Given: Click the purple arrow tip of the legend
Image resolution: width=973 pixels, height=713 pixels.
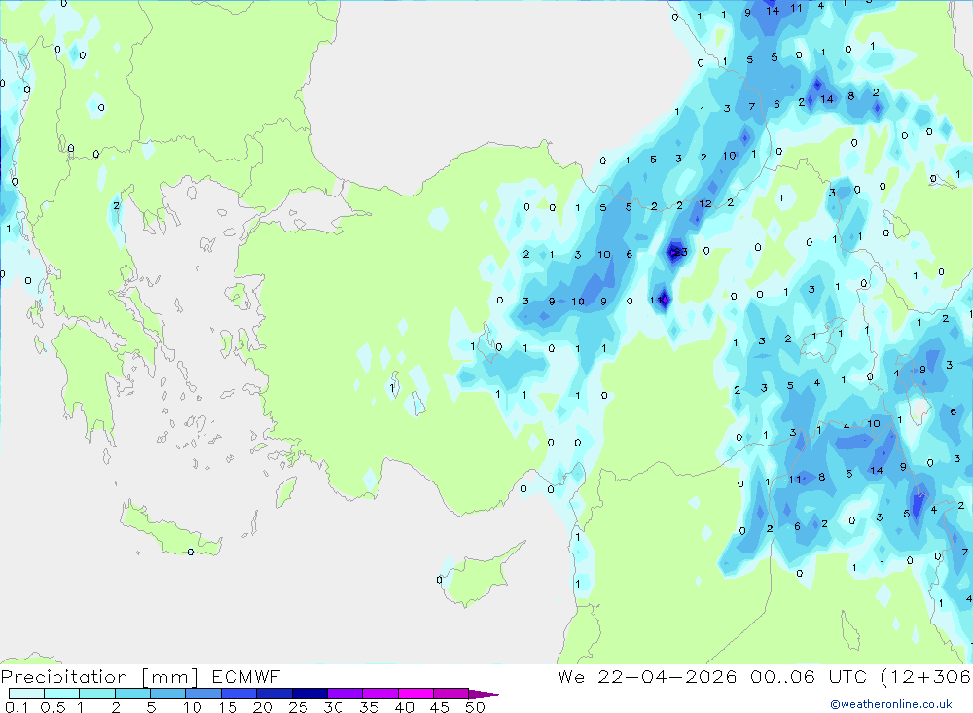Looking at the screenshot, I should click(x=486, y=695).
